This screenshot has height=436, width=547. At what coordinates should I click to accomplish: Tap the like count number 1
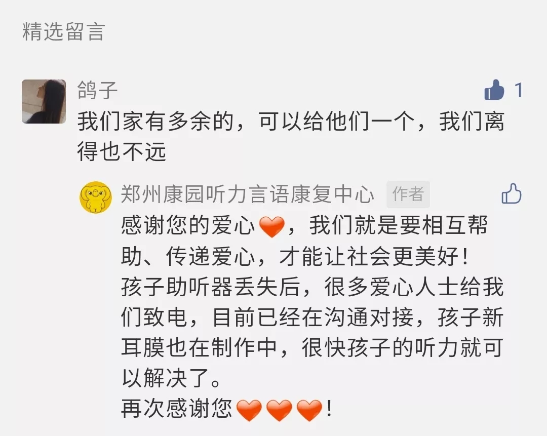[519, 90]
